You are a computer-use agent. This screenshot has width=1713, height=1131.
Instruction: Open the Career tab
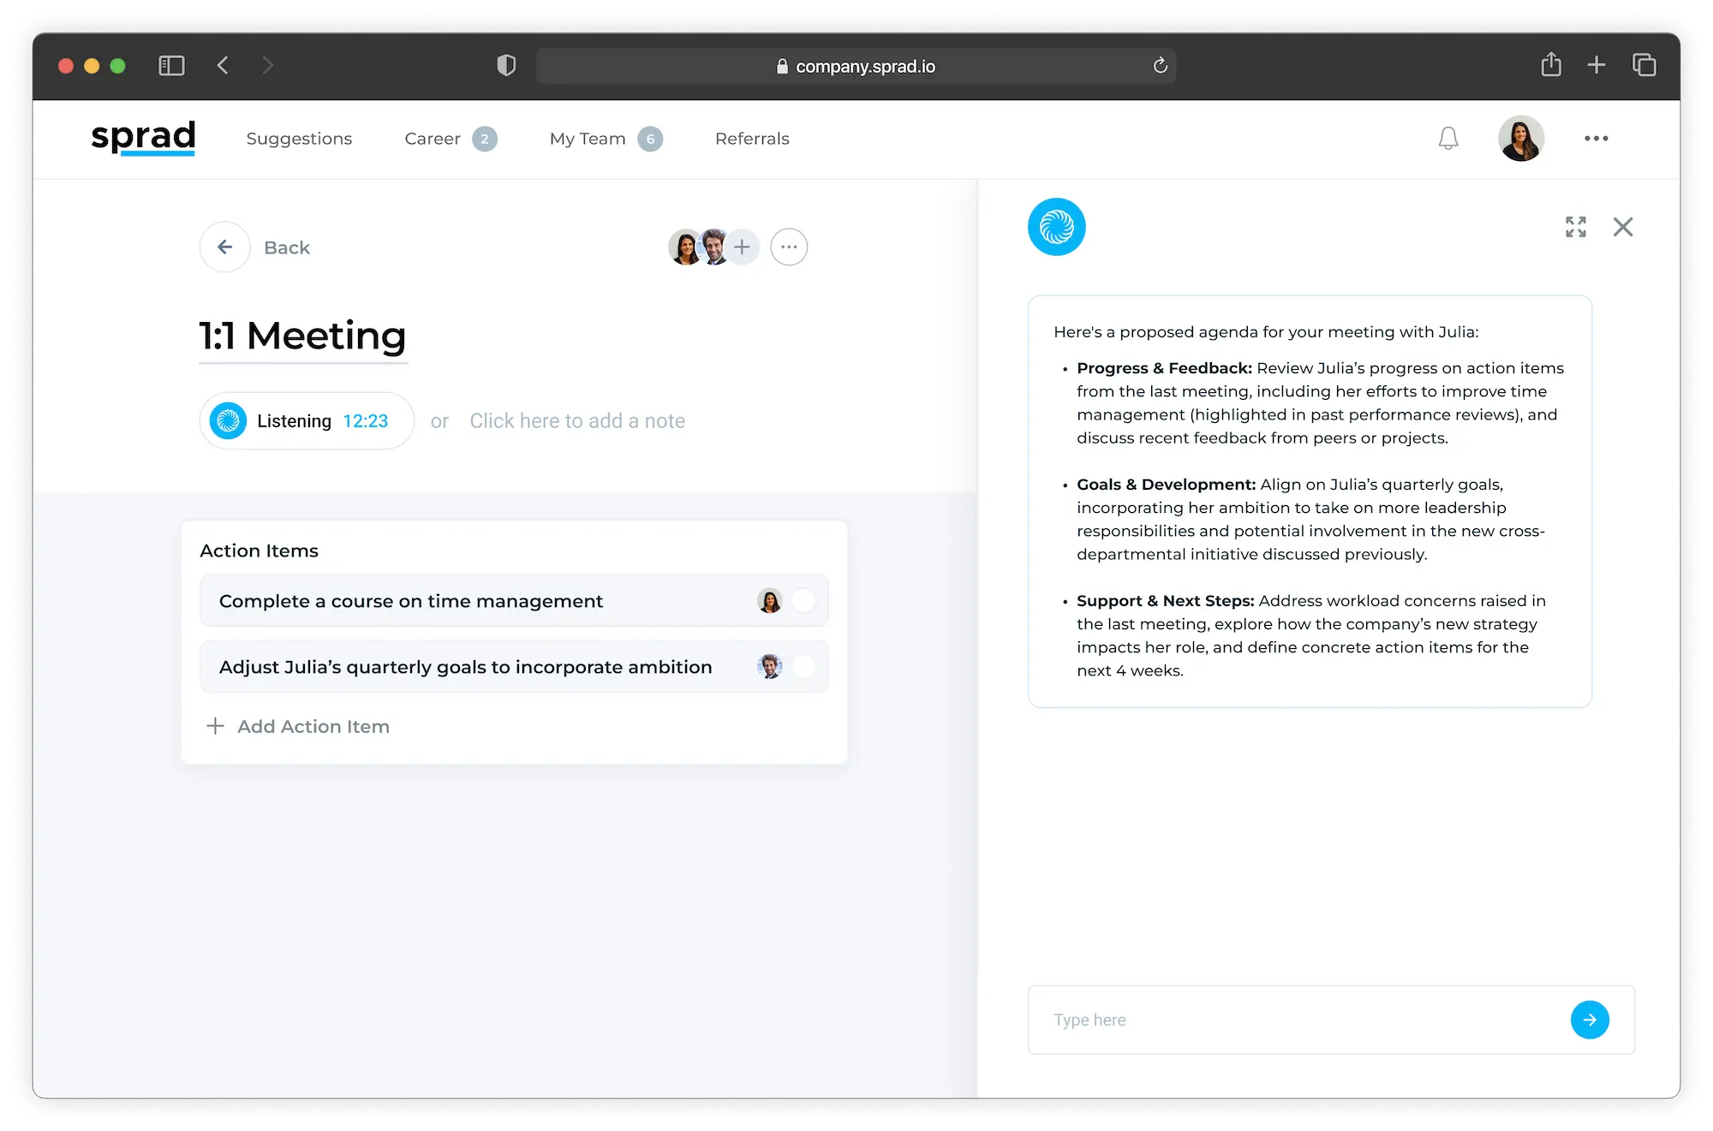click(433, 139)
